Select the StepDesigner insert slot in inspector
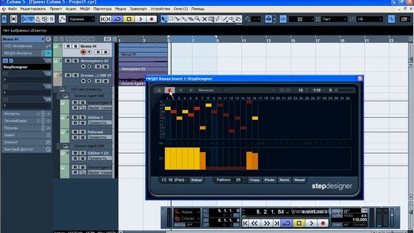This screenshot has height=233, width=414. pos(27,67)
